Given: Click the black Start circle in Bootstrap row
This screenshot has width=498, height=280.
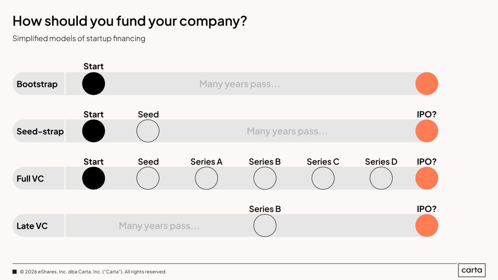Looking at the screenshot, I should 93,84.
